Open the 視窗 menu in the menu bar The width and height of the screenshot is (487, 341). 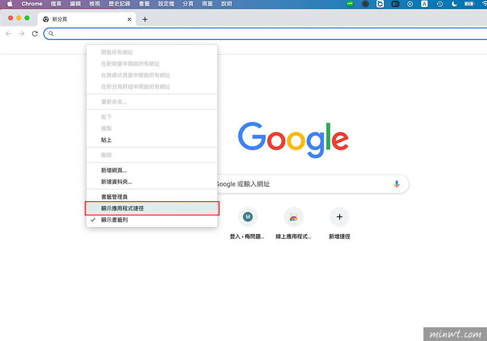[207, 4]
